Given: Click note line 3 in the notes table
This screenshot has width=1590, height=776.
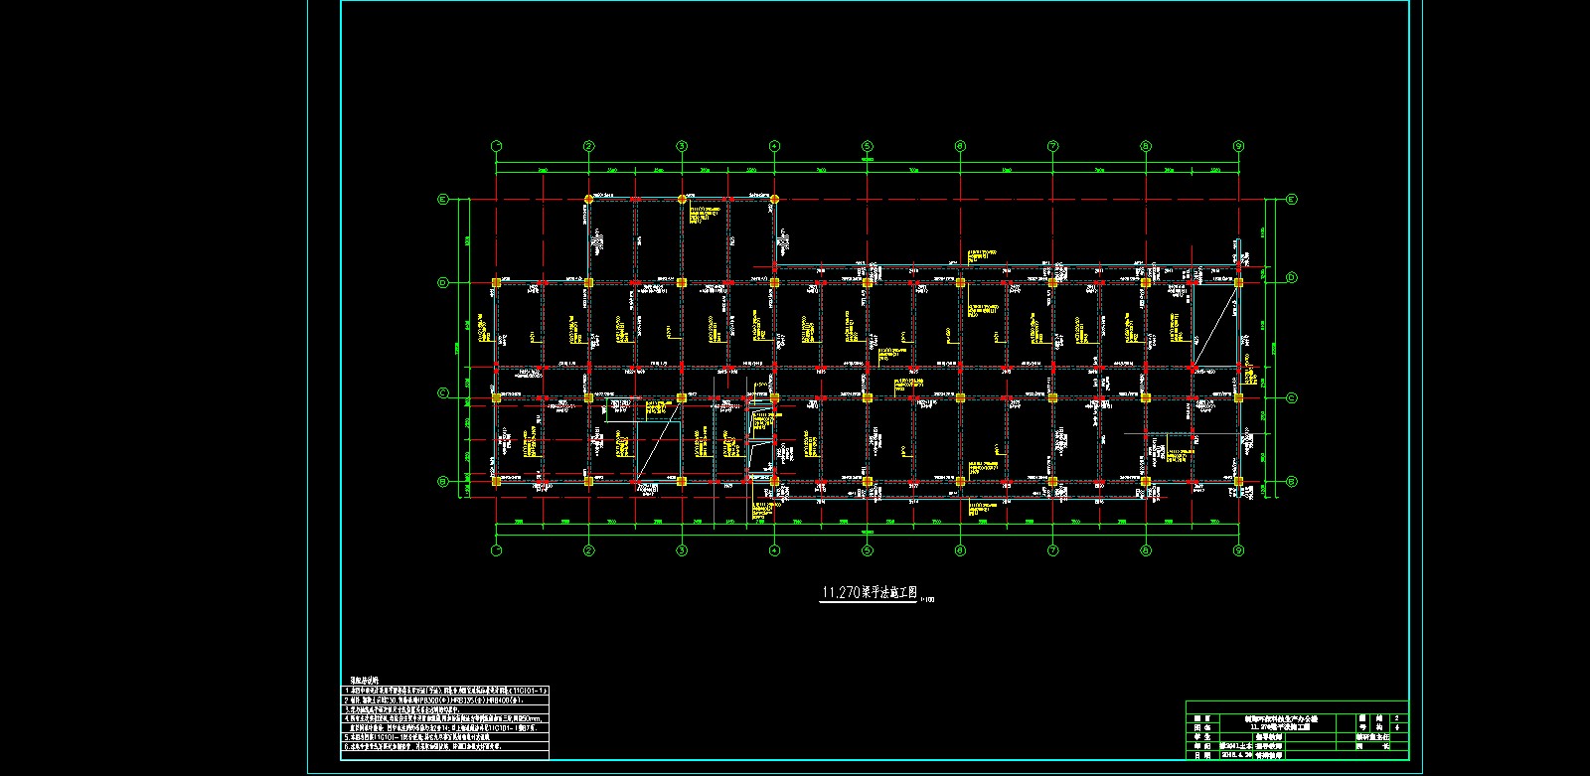Looking at the screenshot, I should 401,709.
